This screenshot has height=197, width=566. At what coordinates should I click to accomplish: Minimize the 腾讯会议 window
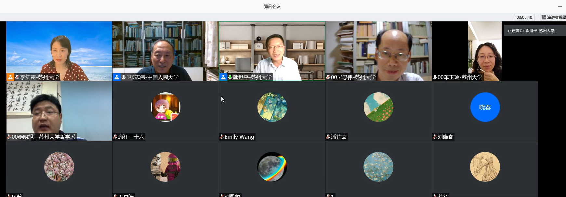coord(559,6)
